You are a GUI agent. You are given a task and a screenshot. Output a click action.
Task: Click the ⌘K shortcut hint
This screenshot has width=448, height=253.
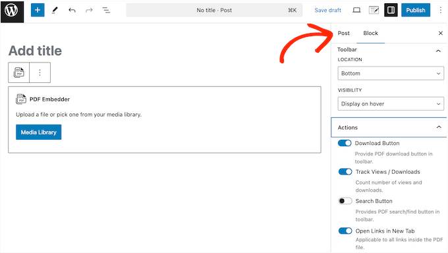[293, 11]
